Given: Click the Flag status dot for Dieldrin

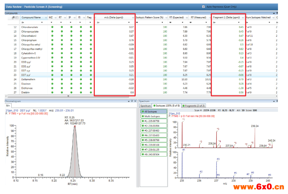Looking at the screenshot, I should coord(91,92).
